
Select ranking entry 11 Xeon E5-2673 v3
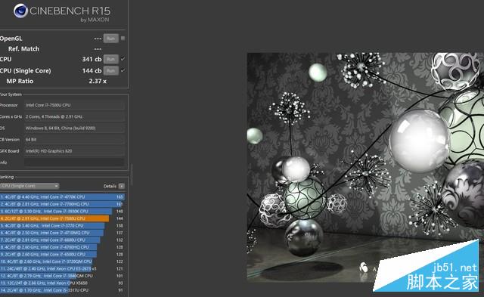(62, 268)
